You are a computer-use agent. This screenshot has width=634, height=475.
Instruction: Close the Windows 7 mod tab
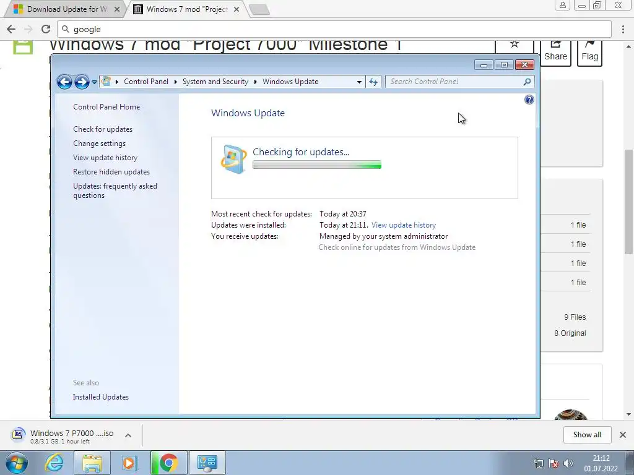pyautogui.click(x=237, y=9)
